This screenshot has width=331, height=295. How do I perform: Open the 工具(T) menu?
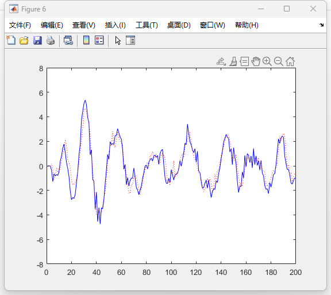[x=147, y=25]
